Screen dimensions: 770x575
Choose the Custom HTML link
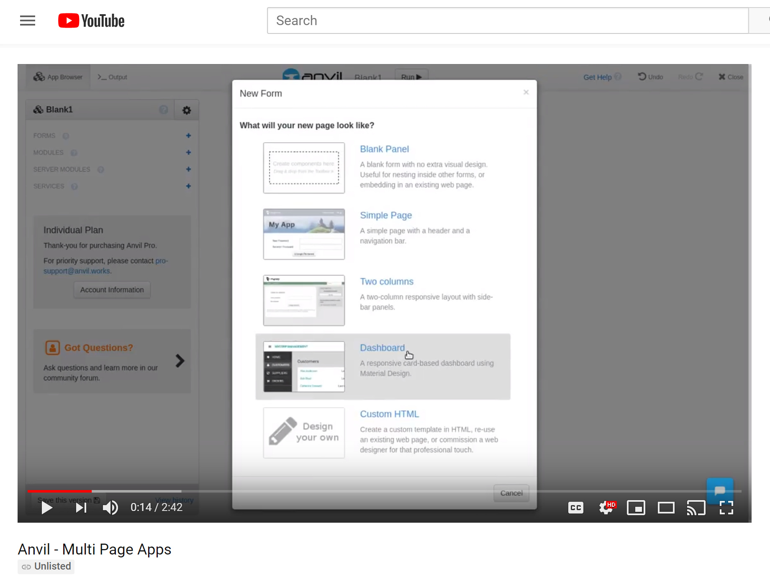[x=389, y=414]
